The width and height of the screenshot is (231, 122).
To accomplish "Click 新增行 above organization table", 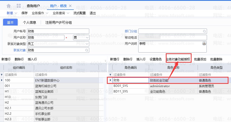I will tap(6, 59).
